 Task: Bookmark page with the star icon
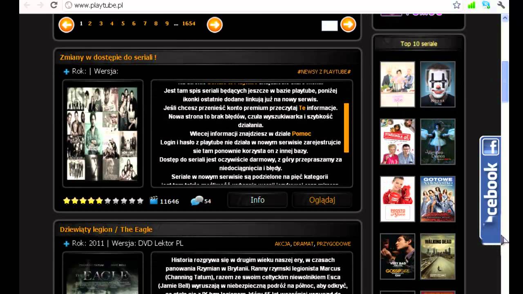click(456, 5)
